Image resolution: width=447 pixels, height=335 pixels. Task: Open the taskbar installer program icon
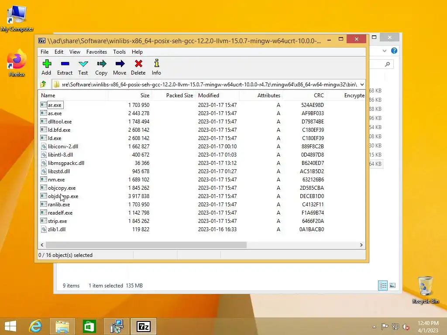pos(117,326)
